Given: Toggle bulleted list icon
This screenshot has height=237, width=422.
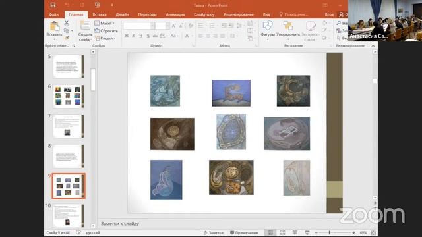Looking at the screenshot, I should (x=201, y=26).
